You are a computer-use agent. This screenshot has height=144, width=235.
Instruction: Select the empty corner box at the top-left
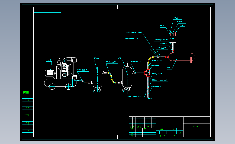click(x=47, y=10)
